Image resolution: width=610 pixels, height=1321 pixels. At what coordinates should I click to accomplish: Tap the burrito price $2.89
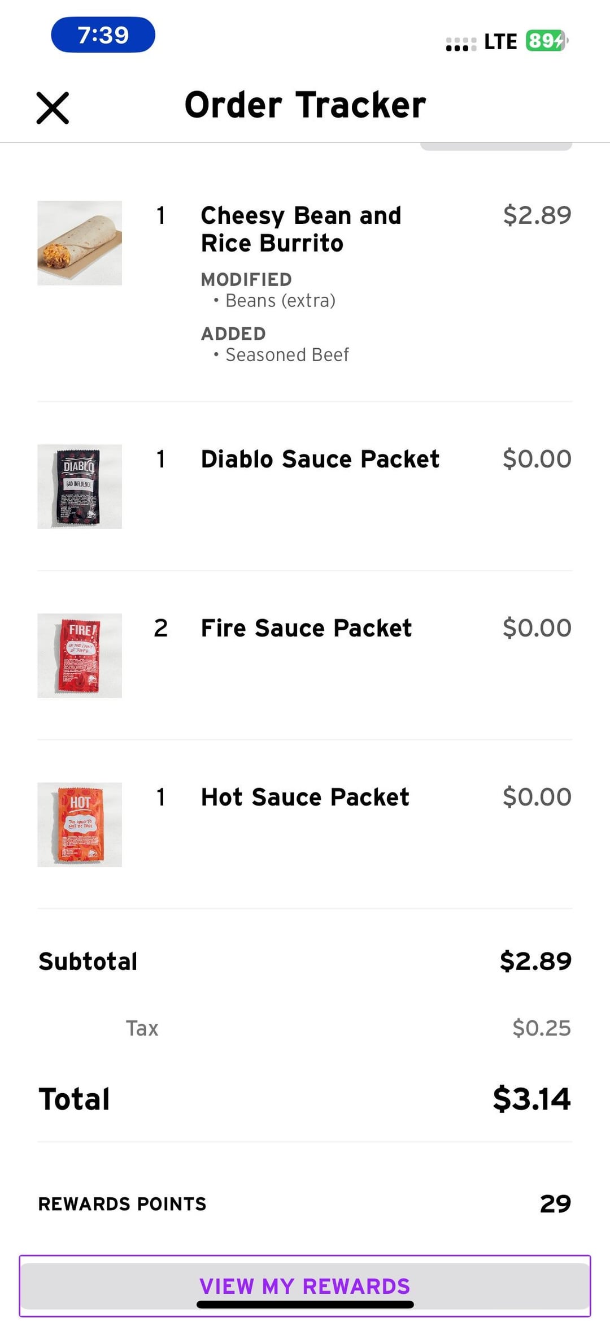coord(537,215)
